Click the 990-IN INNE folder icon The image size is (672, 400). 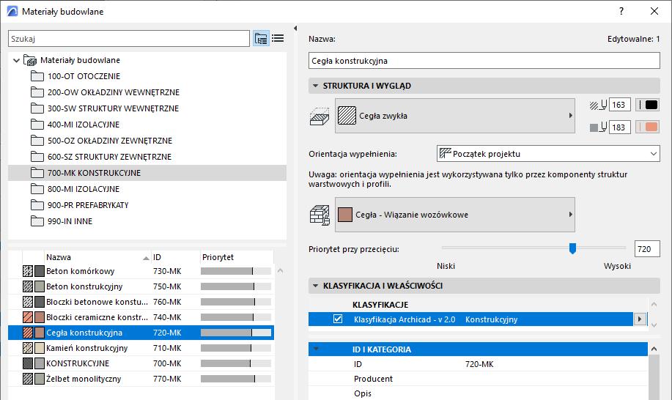pos(37,221)
